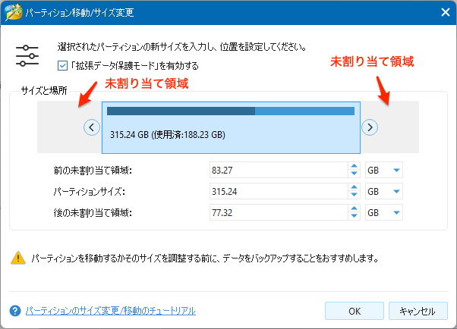Decrease the 前の未割り当て領域 value with the down arrow
Viewport: 457px width, 329px height.
point(354,174)
